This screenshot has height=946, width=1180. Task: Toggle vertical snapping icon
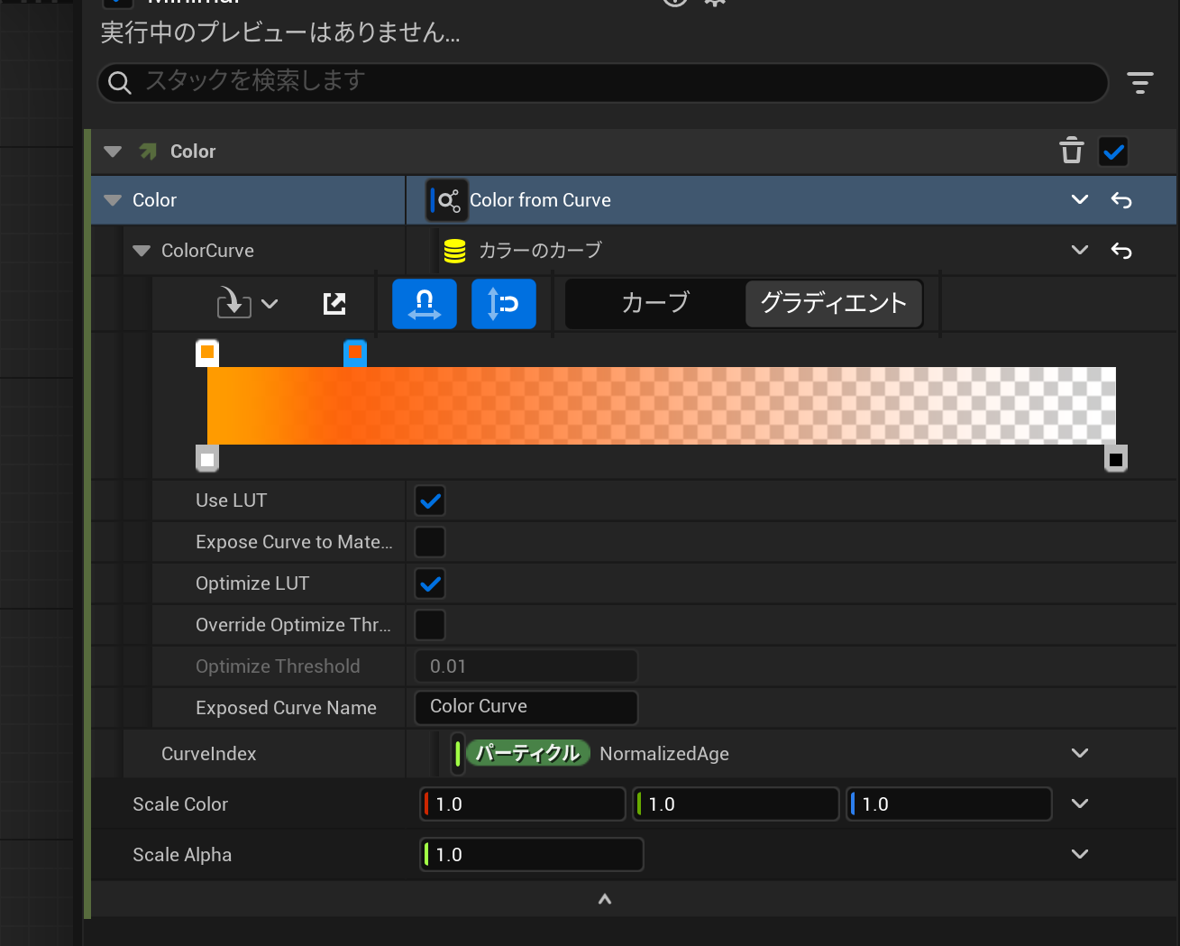(x=503, y=303)
